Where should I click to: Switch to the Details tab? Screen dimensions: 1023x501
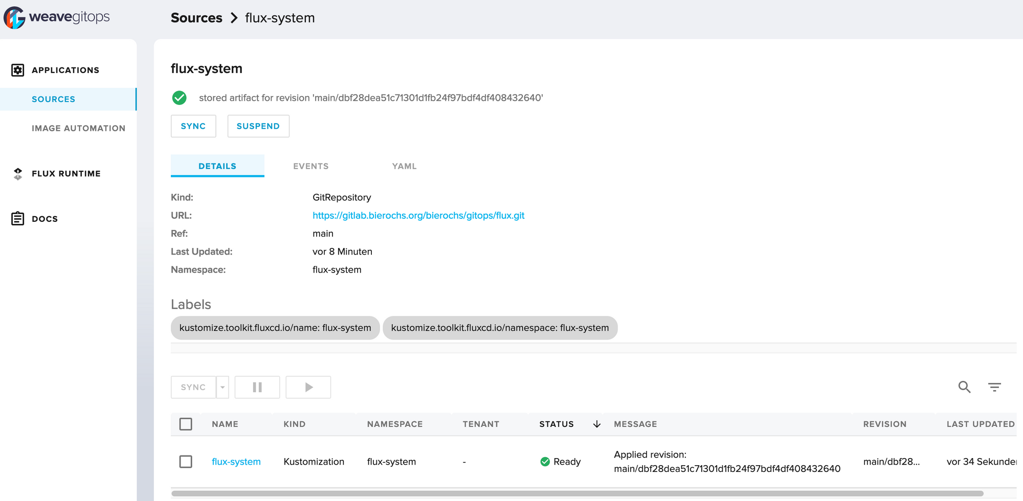(x=217, y=166)
